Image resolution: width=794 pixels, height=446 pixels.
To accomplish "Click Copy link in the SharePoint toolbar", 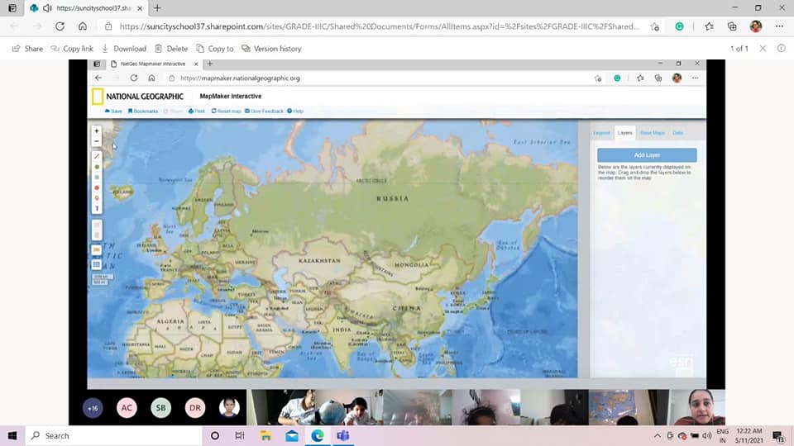I will 72,49.
